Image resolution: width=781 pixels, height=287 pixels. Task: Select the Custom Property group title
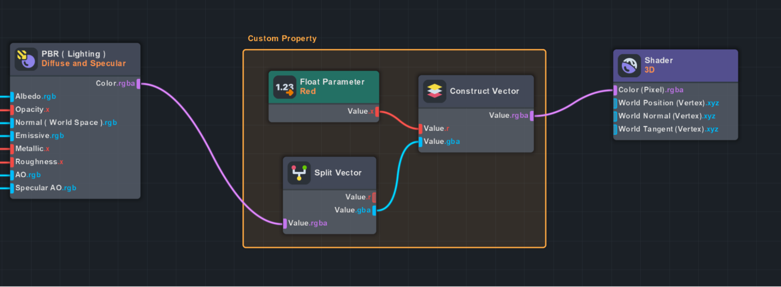[282, 39]
